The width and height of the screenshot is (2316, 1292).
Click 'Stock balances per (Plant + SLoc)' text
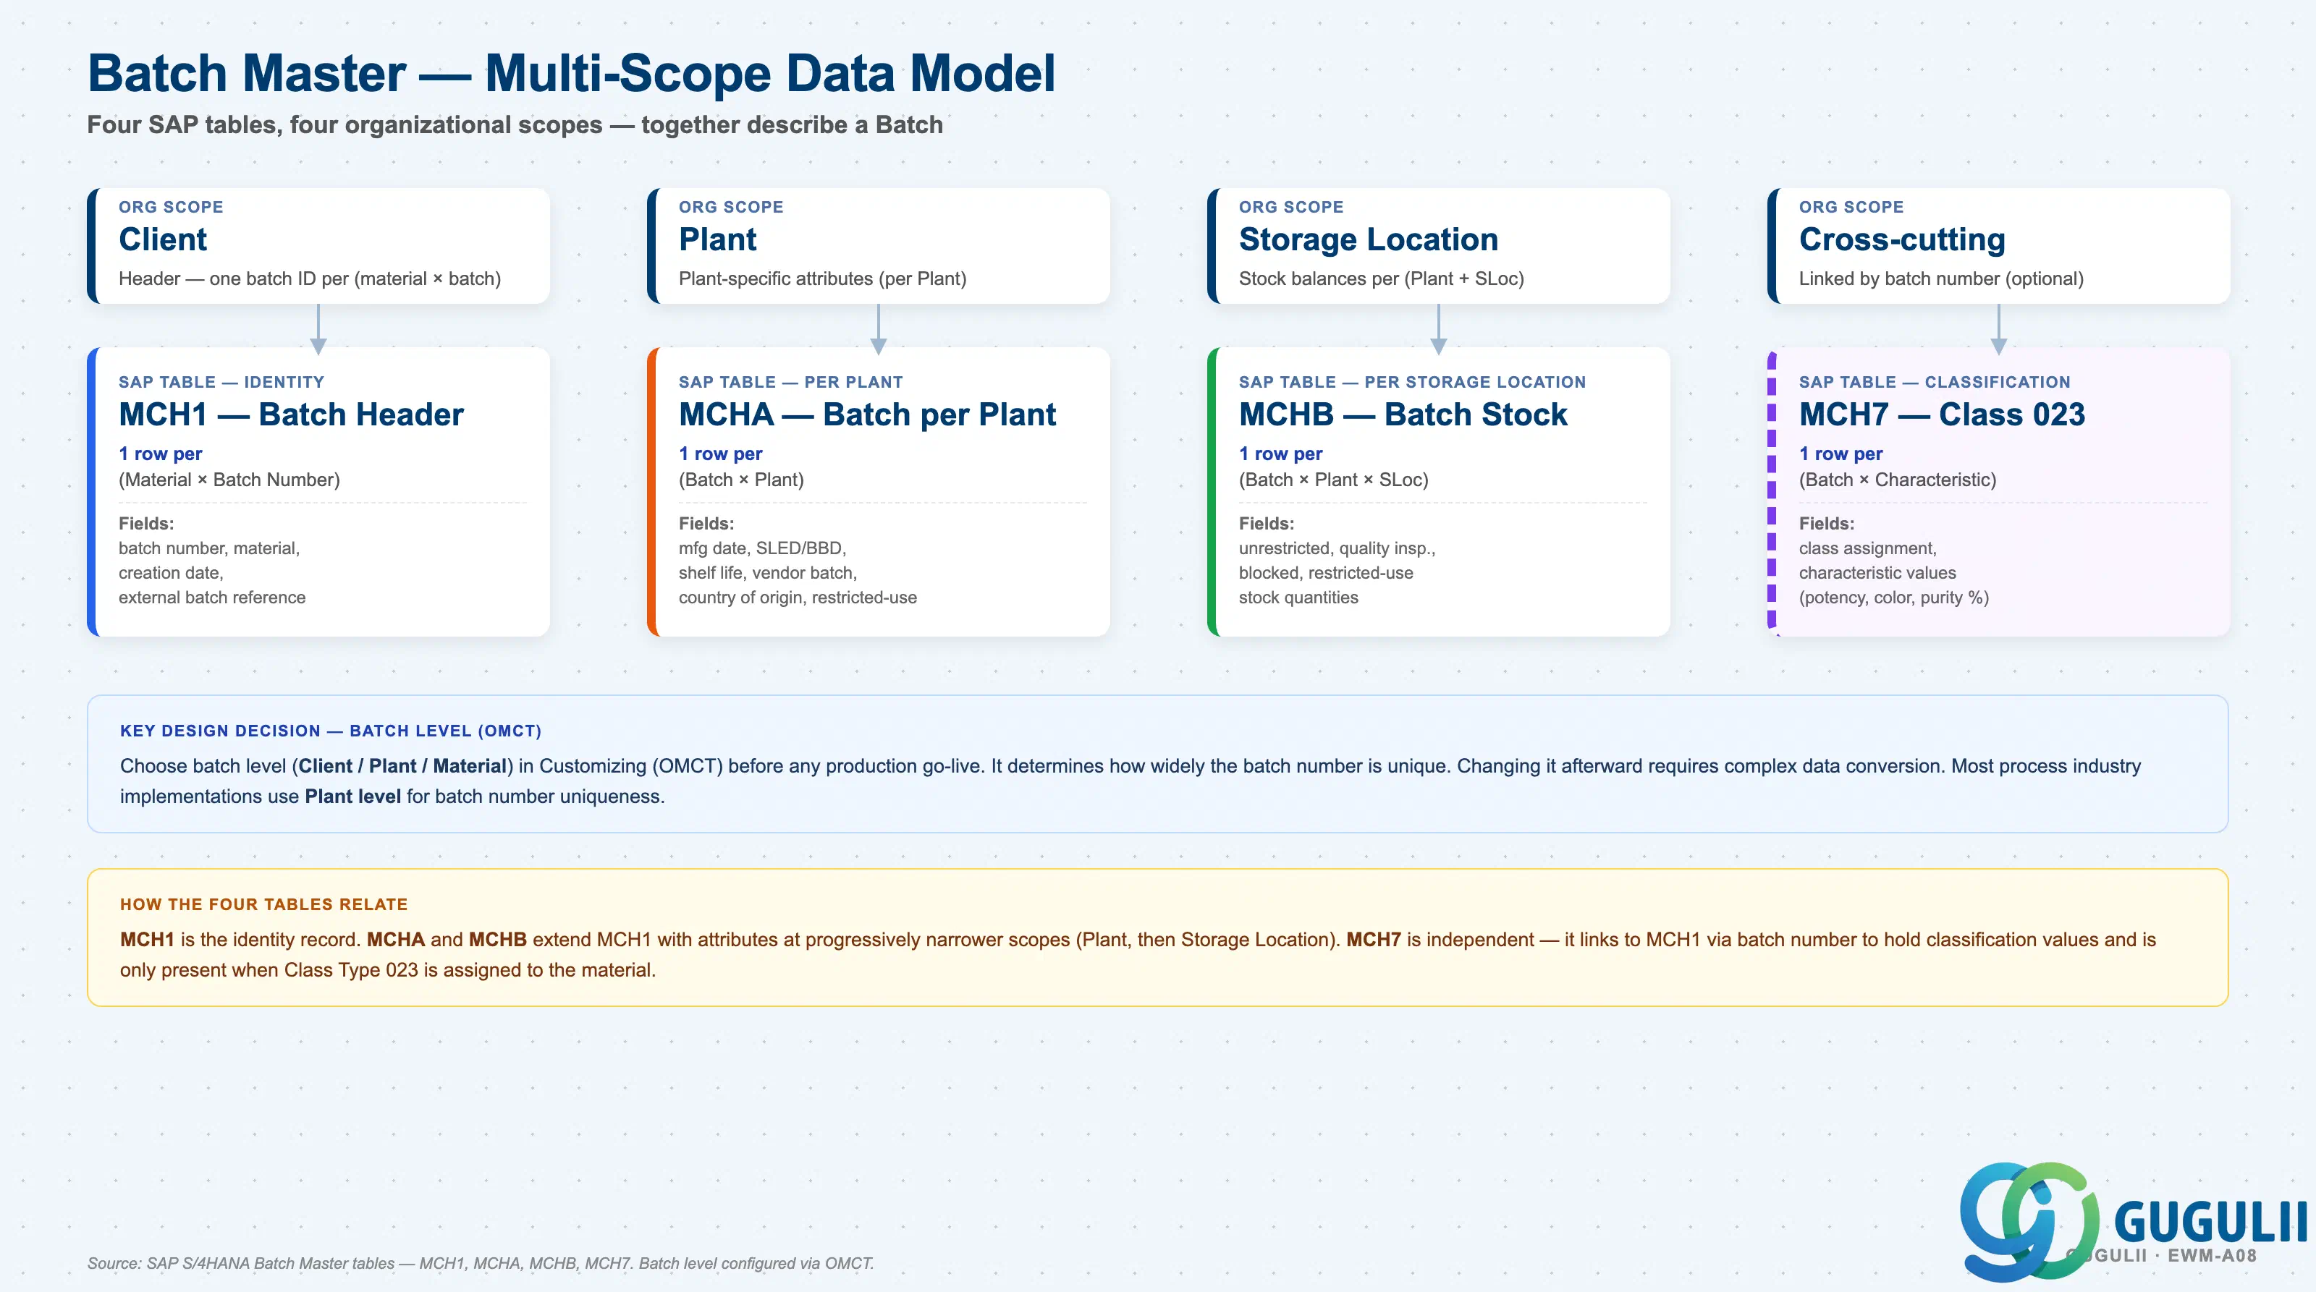[x=1381, y=279]
